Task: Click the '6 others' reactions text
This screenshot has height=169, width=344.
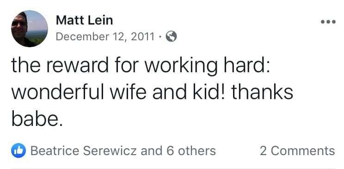Action: pyautogui.click(x=191, y=151)
